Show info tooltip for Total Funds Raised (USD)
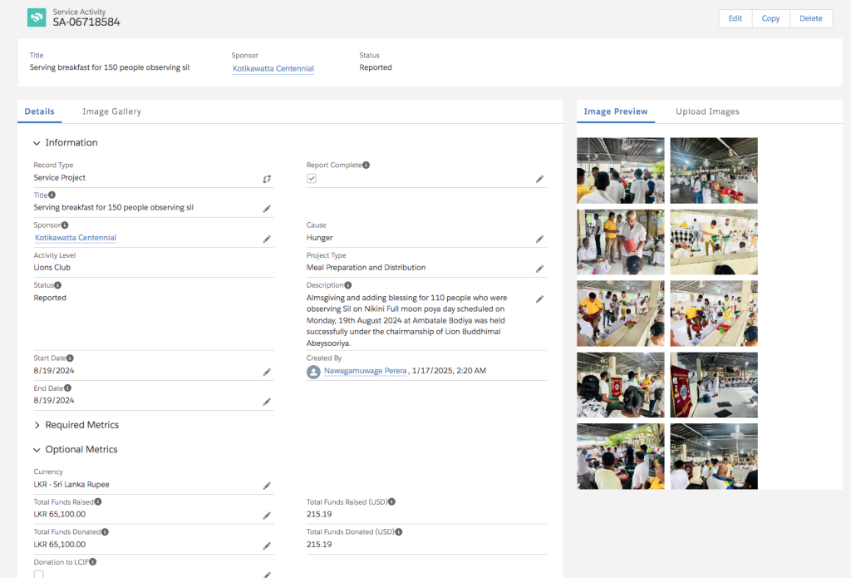 point(392,502)
